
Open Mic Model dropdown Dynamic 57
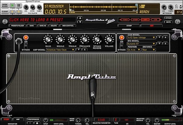(x=141, y=44)
